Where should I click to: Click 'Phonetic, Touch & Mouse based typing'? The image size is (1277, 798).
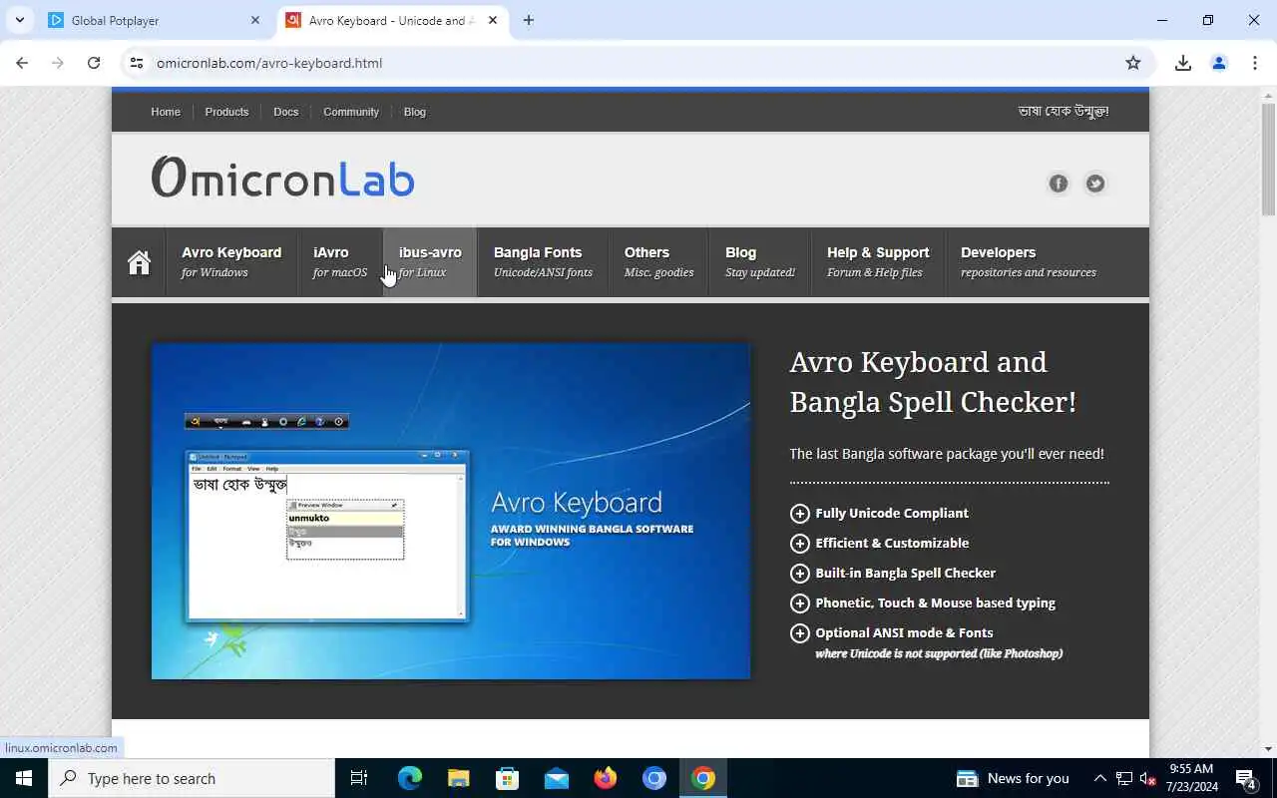click(x=936, y=602)
